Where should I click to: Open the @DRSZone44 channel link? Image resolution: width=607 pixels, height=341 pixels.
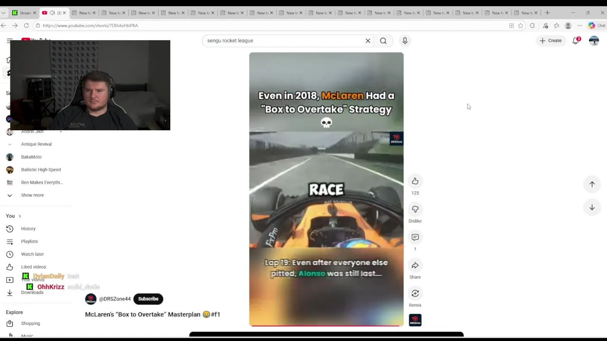(x=115, y=299)
